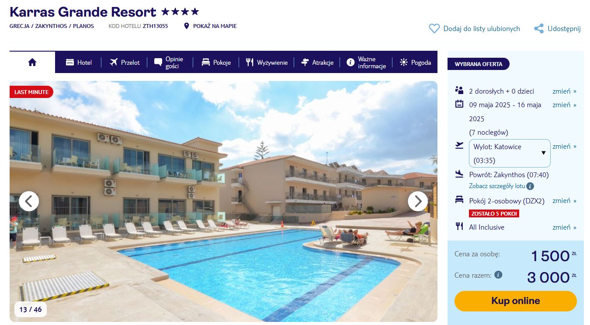Click the hotel pool photo
This screenshot has width=590, height=325.
[223, 201]
